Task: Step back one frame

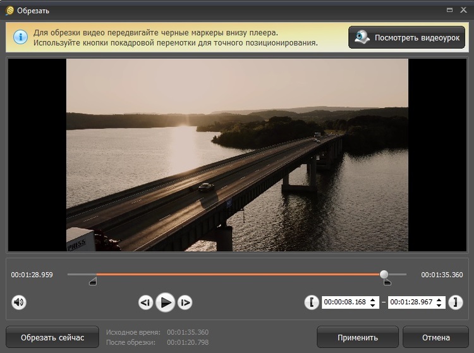Action: click(145, 302)
